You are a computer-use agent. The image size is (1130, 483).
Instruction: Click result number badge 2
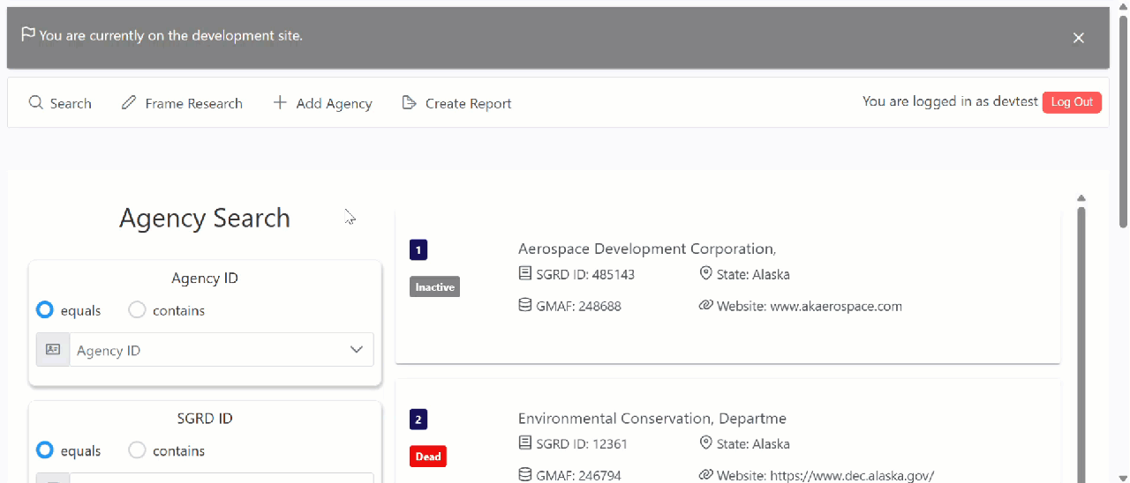pos(418,420)
